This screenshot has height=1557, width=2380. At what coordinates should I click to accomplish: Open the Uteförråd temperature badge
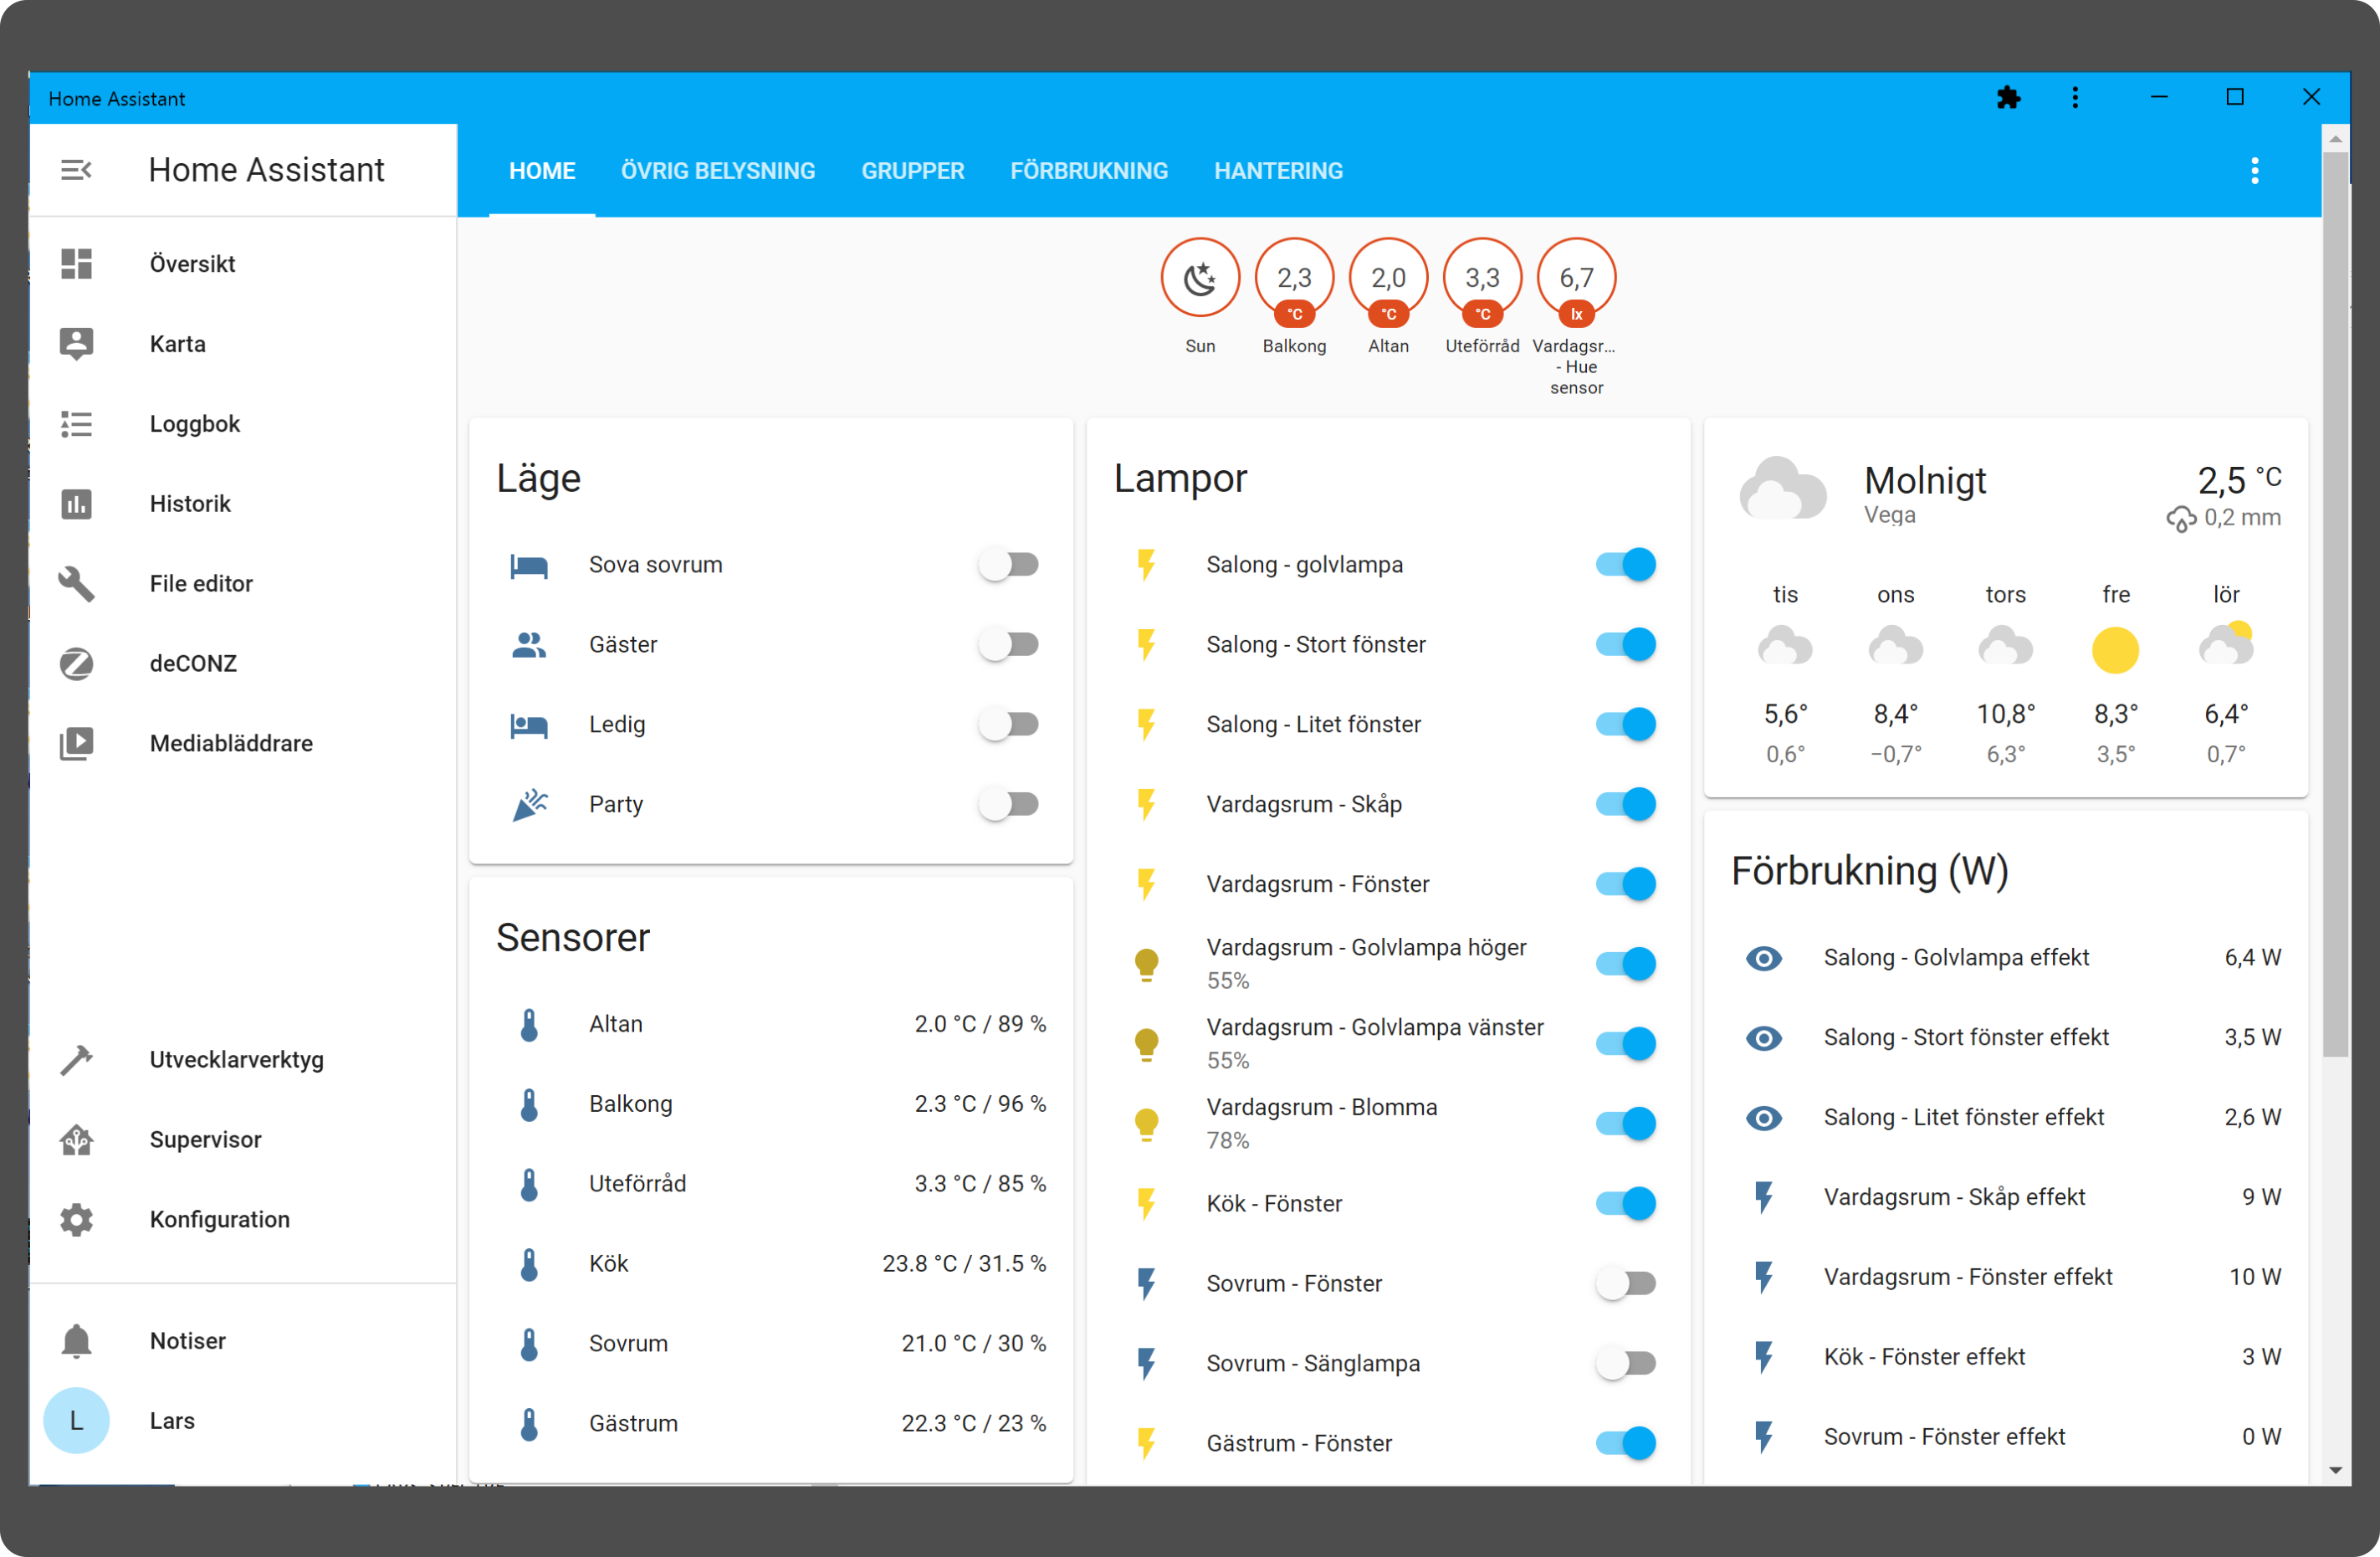coord(1482,280)
